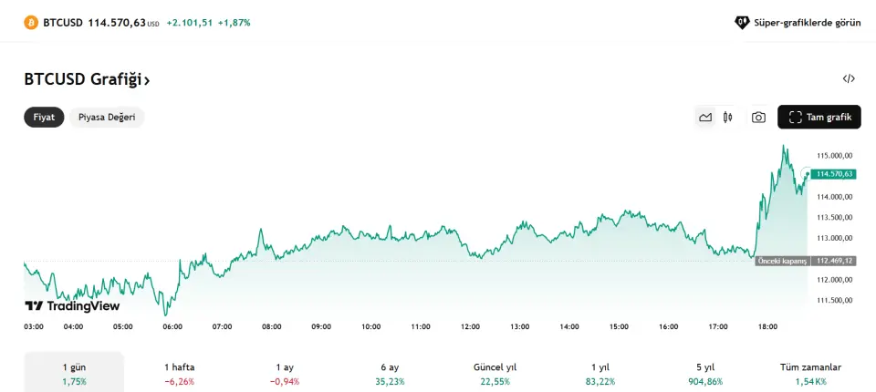
Task: Switch to candlestick chart style
Action: [728, 118]
